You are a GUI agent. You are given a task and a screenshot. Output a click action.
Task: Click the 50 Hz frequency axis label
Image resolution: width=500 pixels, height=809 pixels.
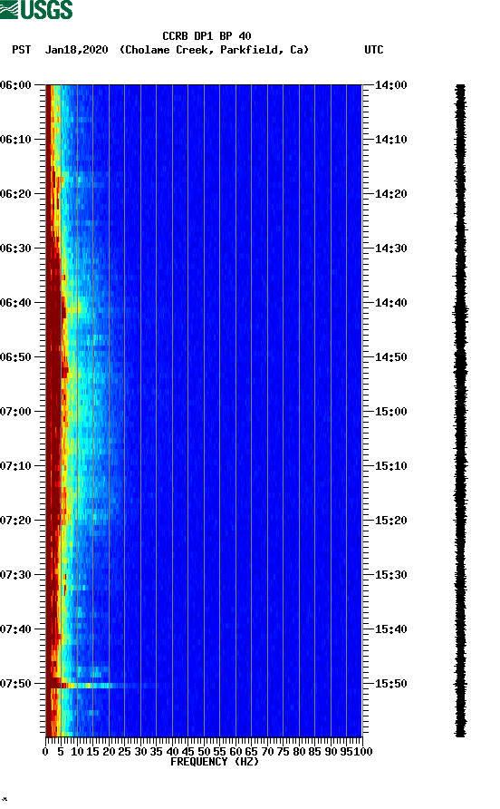(x=204, y=752)
